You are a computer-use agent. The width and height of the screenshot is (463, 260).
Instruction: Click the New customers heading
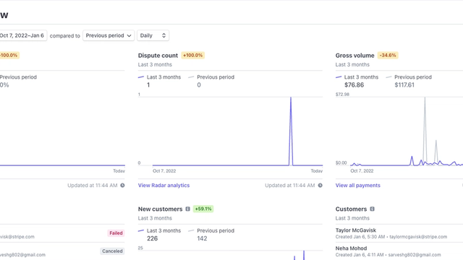[x=160, y=209]
